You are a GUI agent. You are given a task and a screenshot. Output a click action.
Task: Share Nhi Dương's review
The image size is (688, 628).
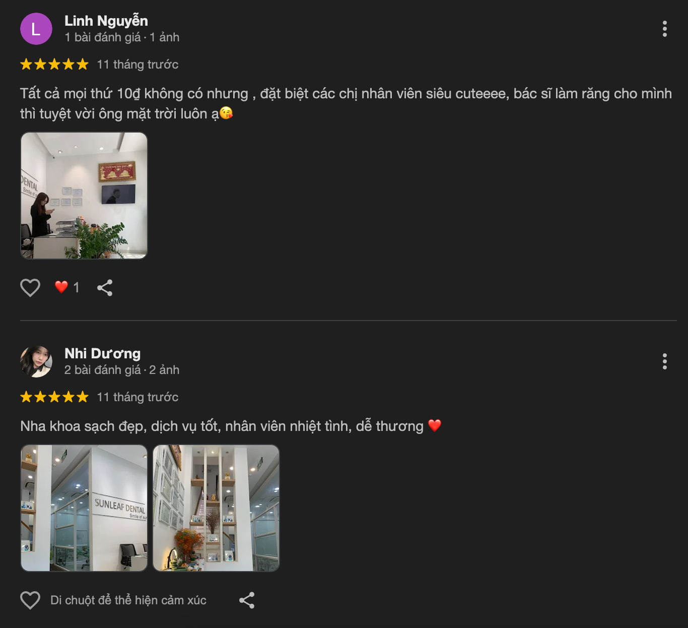pyautogui.click(x=247, y=600)
